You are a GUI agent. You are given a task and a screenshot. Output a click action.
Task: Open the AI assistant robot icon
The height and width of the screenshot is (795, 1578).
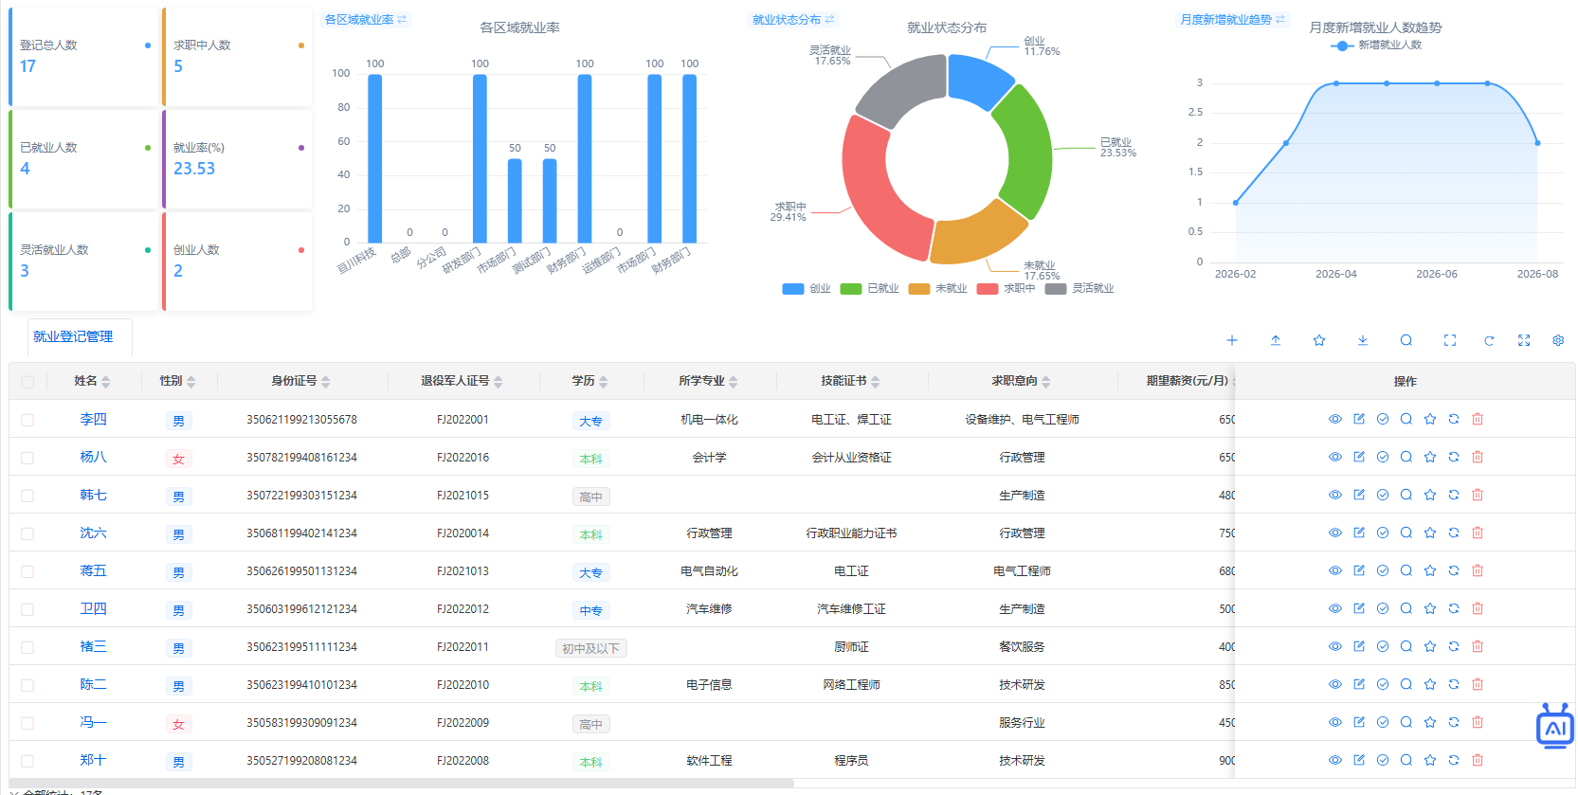(x=1555, y=727)
